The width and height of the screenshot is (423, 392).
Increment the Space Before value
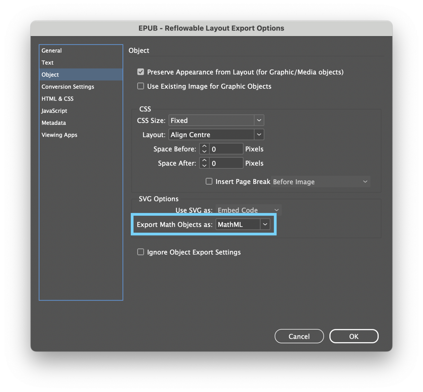click(x=204, y=147)
